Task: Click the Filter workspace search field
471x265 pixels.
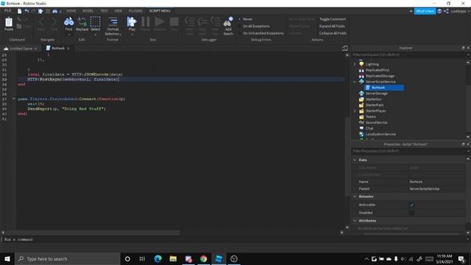Action: point(408,55)
